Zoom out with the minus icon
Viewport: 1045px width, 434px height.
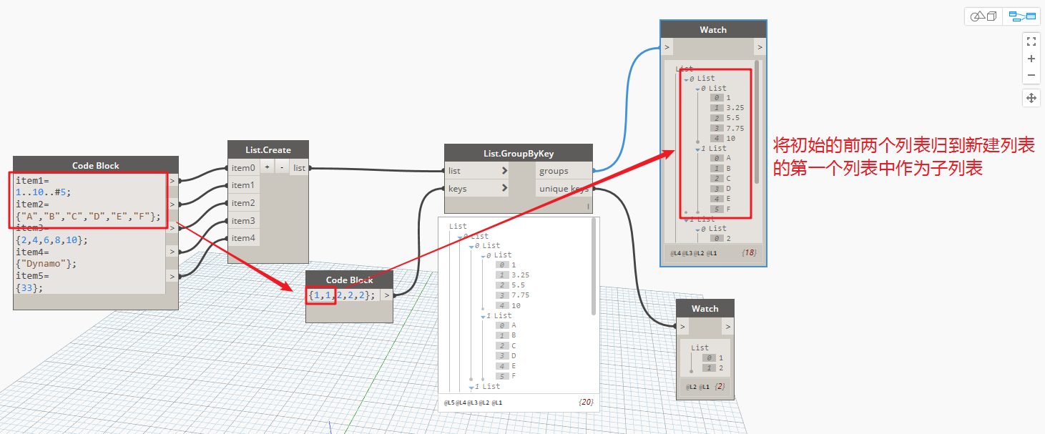click(x=1031, y=75)
